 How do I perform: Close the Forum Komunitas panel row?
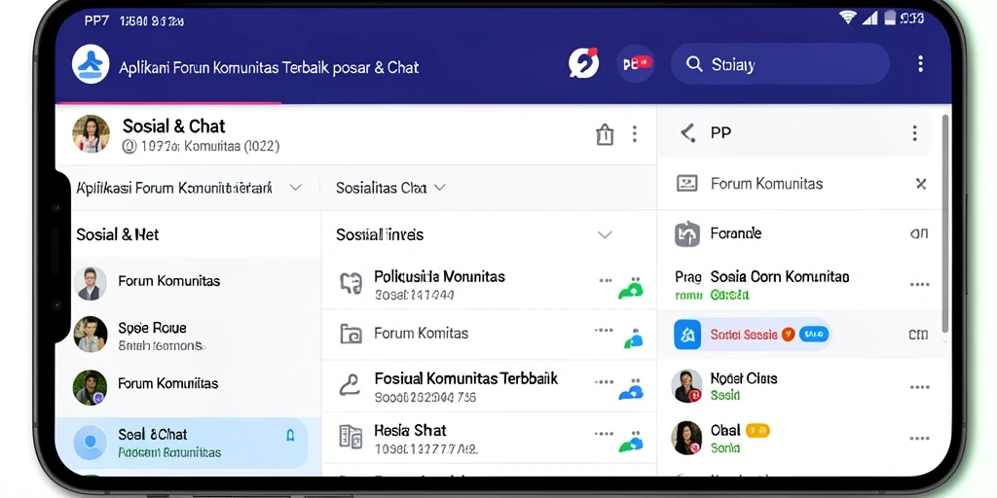pos(921,184)
